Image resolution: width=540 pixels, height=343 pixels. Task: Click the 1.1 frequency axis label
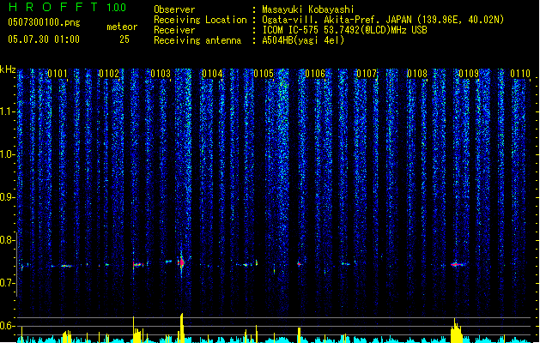(x=8, y=111)
